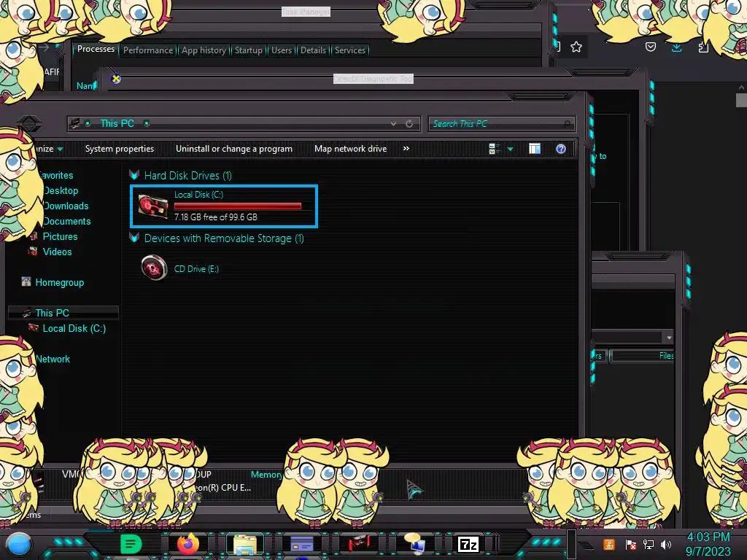Select Pictures in the navigation pane

click(60, 236)
